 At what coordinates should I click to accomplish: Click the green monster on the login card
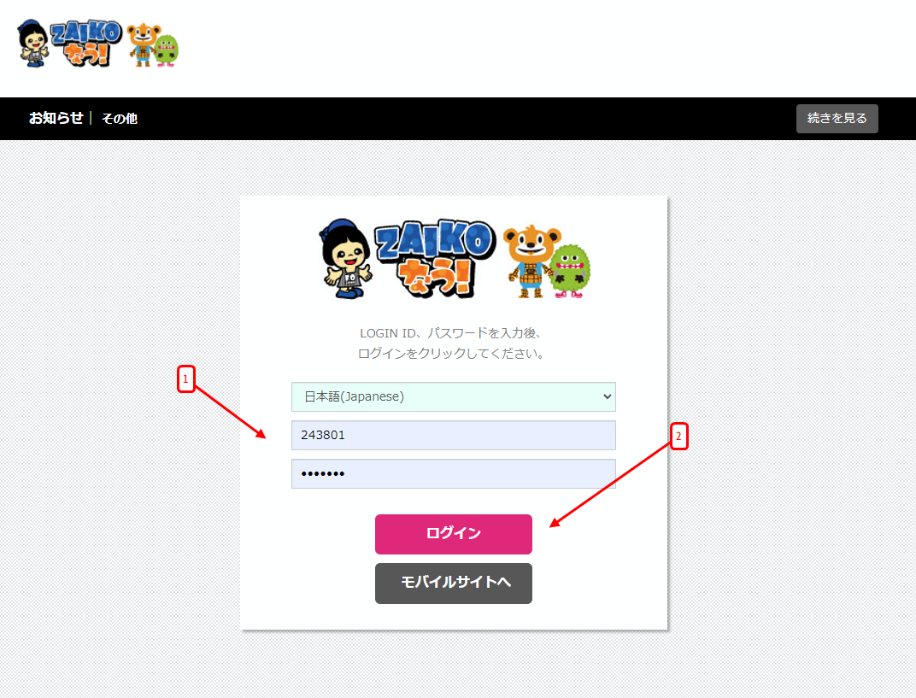570,271
